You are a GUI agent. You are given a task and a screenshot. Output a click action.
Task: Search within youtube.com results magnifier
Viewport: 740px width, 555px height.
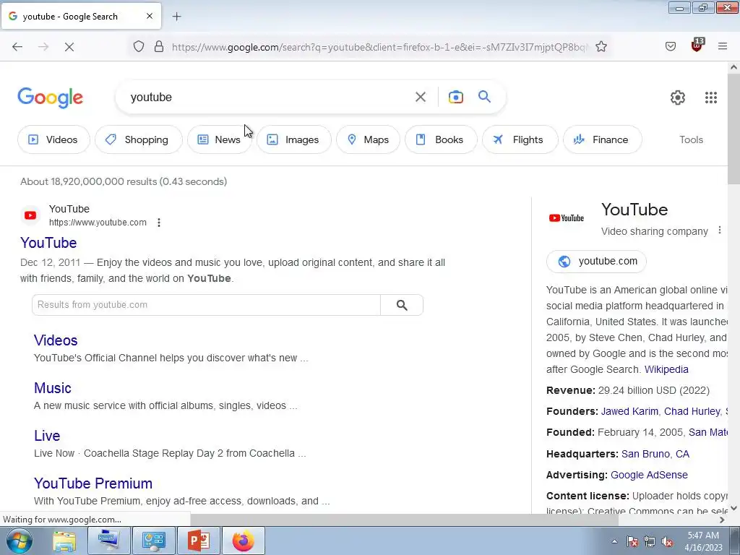[x=402, y=305]
